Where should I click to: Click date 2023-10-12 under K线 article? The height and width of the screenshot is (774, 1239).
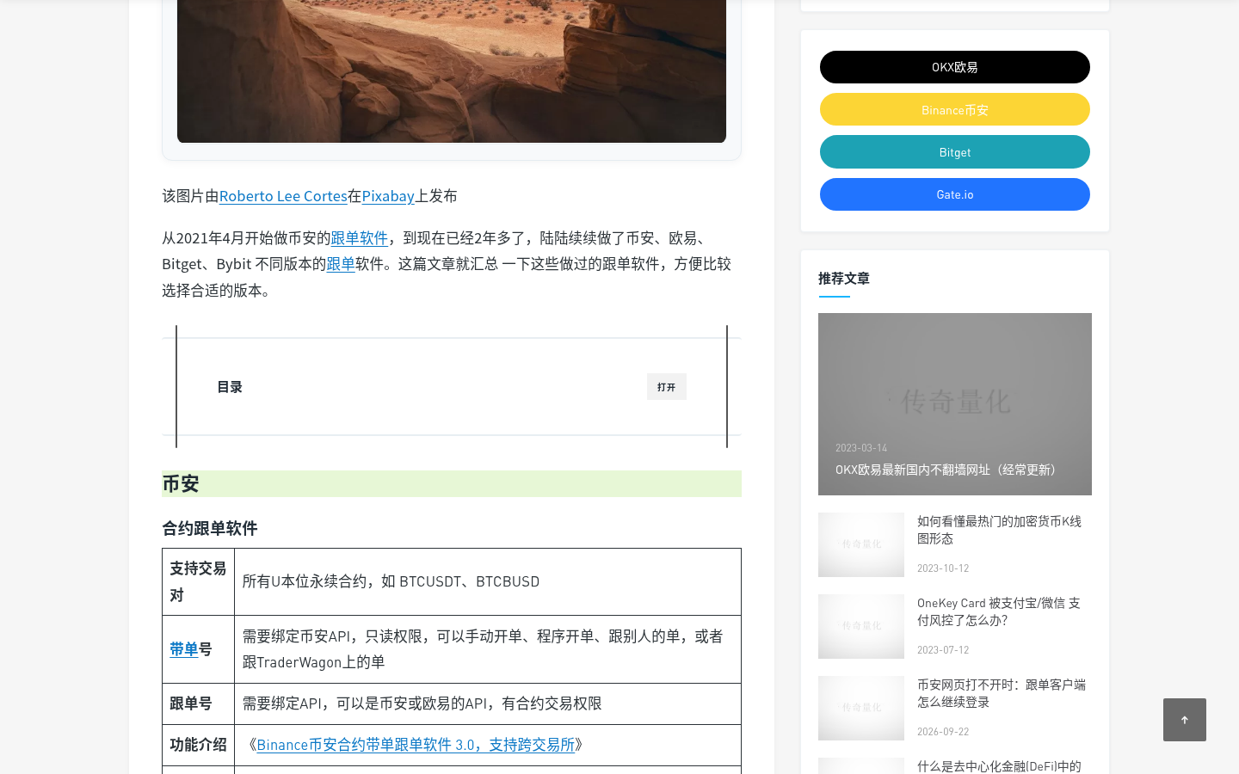click(943, 568)
